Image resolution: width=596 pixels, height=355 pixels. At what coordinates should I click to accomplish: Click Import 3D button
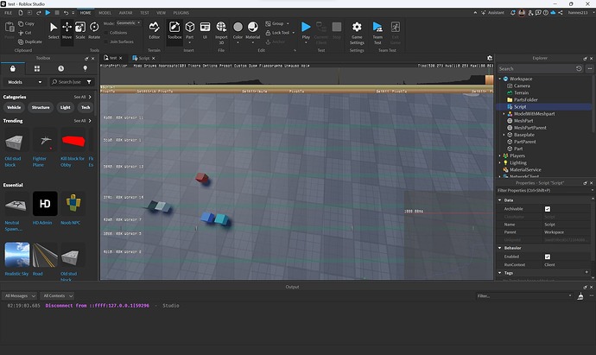click(x=221, y=32)
